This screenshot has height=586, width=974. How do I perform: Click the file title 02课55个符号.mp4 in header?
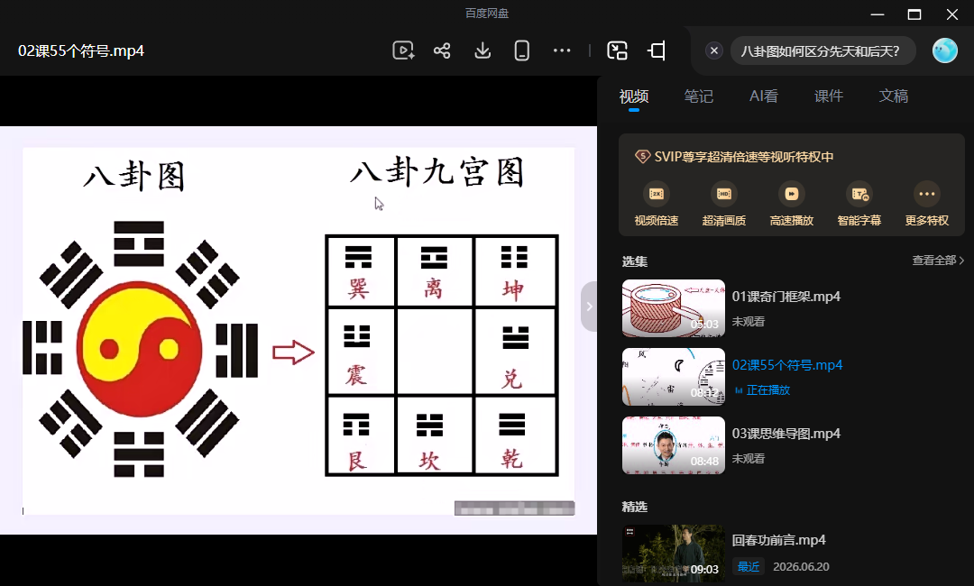81,50
